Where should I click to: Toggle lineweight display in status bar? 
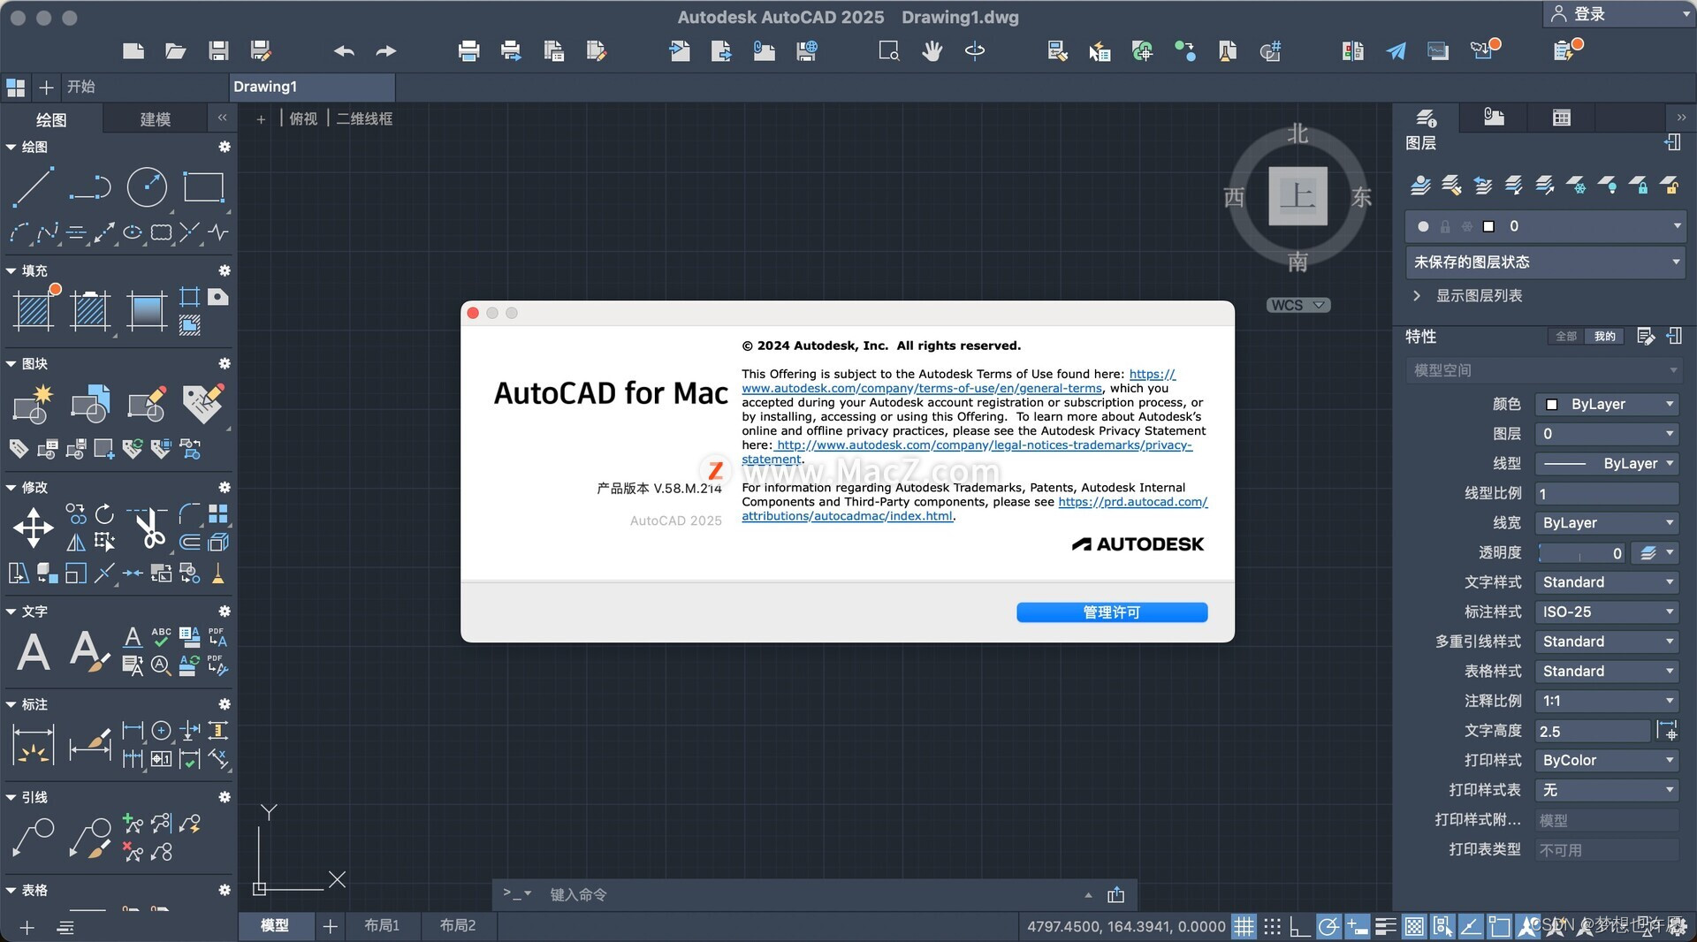tap(1386, 926)
